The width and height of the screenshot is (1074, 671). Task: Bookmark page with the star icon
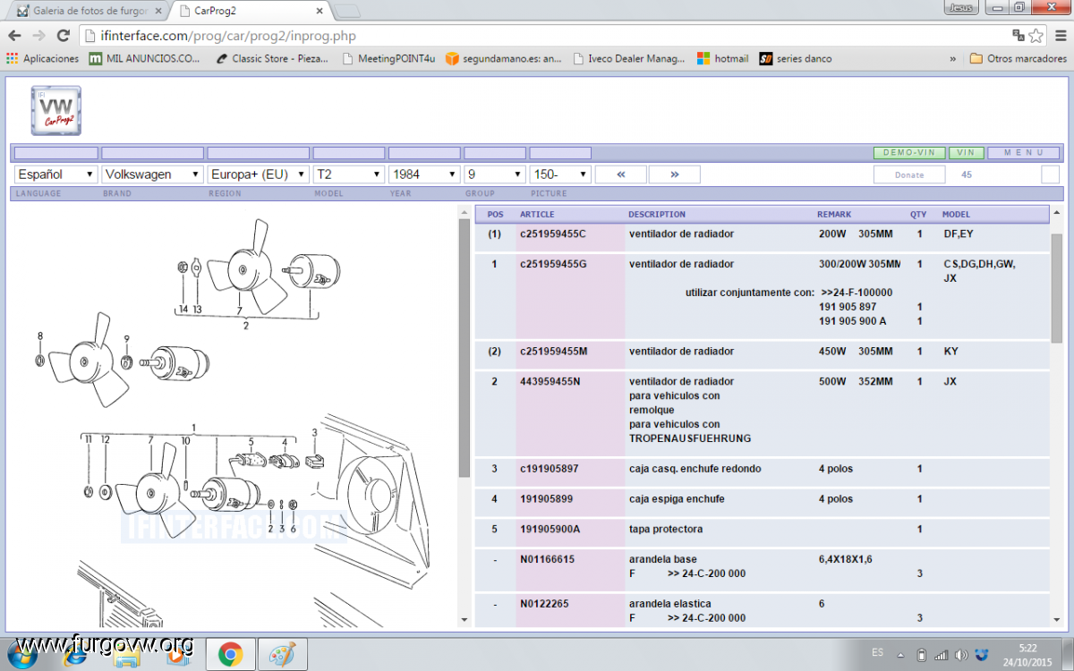click(x=1036, y=36)
